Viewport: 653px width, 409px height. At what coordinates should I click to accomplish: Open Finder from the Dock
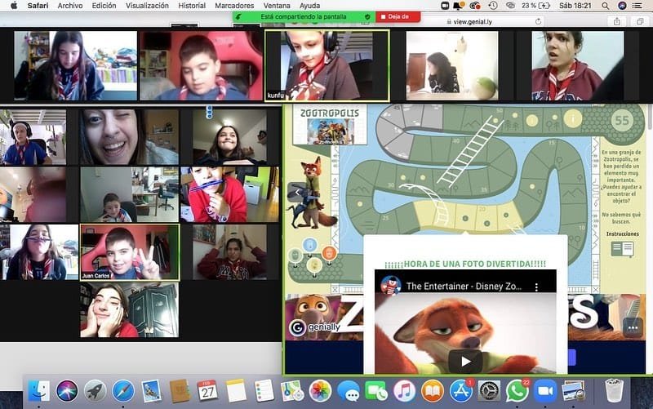[39, 390]
